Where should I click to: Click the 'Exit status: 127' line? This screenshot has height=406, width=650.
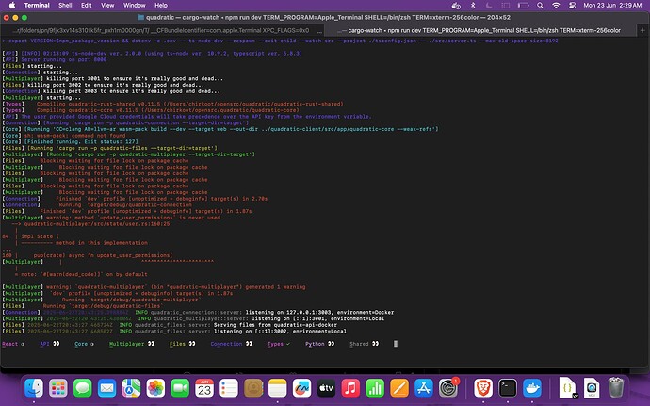70,141
